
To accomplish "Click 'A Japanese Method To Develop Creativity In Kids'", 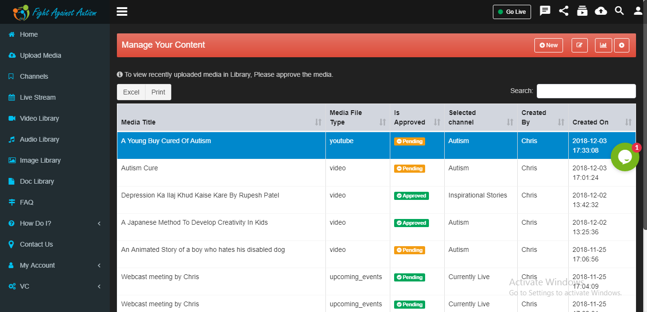I will 195,222.
